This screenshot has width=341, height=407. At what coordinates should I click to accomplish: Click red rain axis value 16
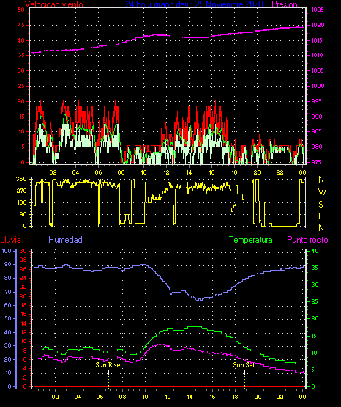pyautogui.click(x=23, y=314)
